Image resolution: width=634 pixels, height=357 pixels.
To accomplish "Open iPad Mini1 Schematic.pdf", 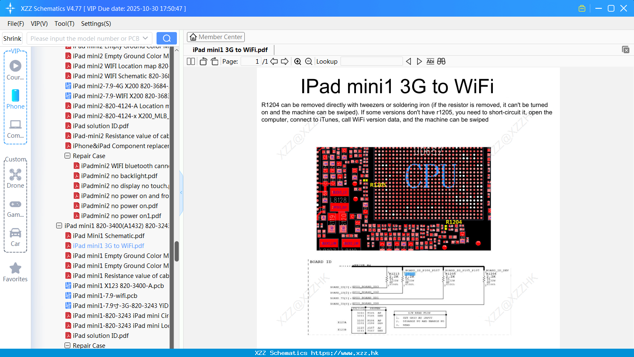I will click(109, 236).
